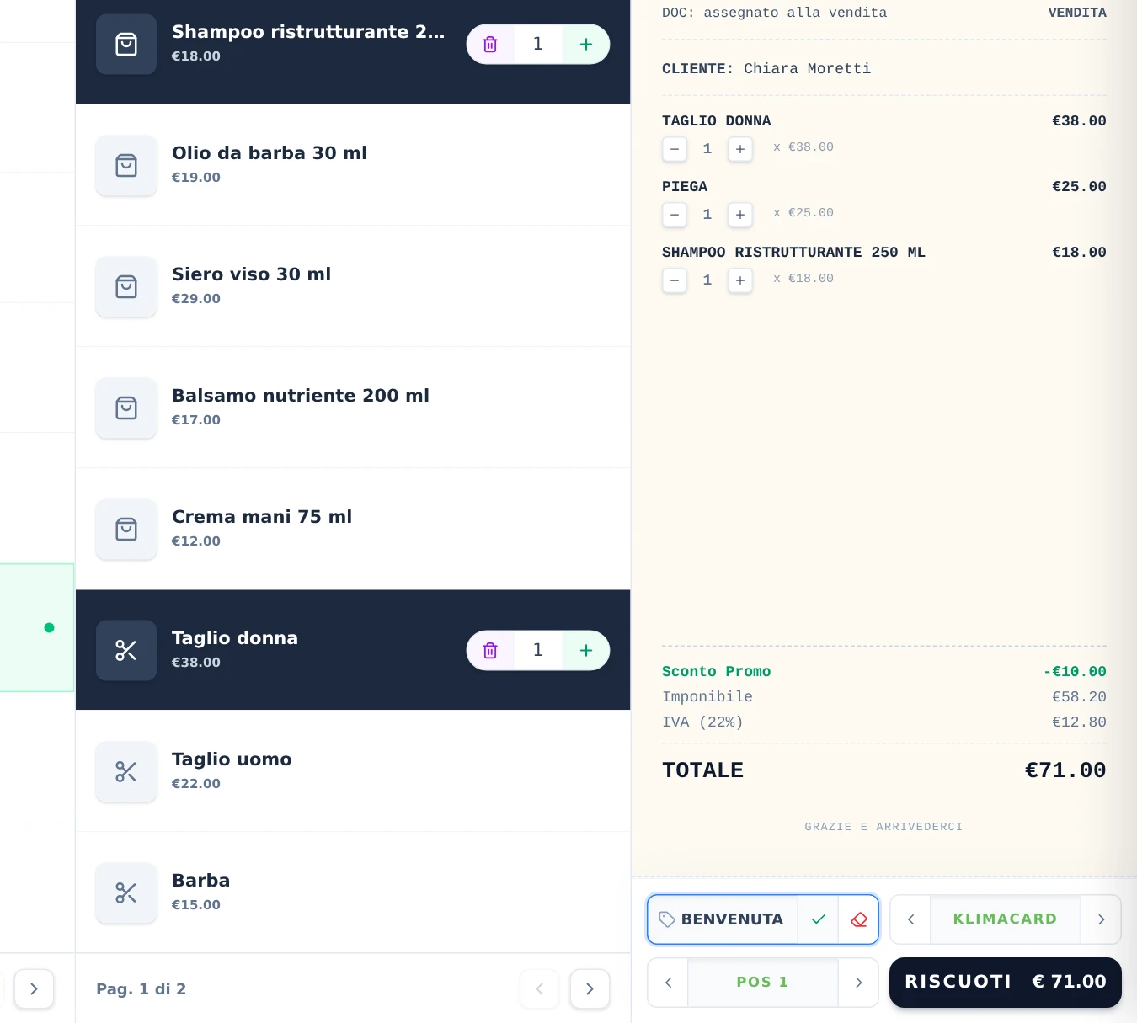Increase TAGLIO DONNA quantity on receipt
Screen dimensions: 1137x1023
point(740,149)
